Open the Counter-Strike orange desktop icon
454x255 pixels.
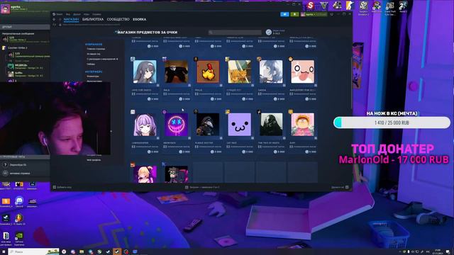coord(350,6)
